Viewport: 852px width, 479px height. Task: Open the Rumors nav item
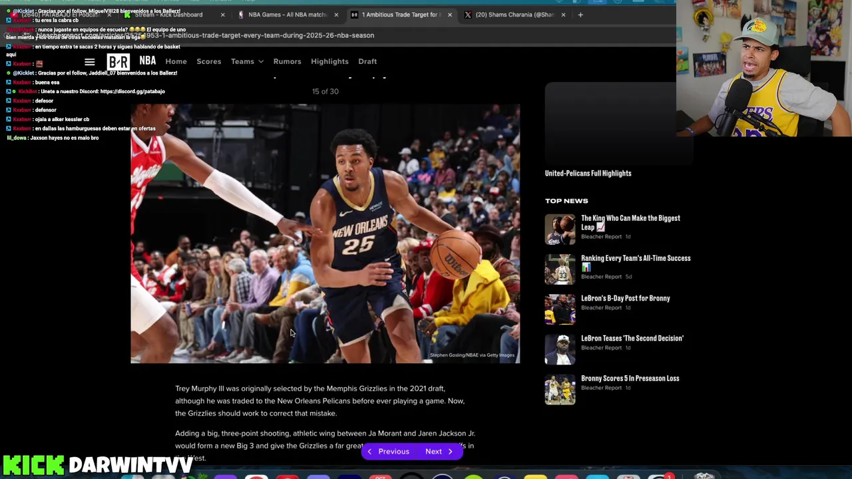coord(287,61)
